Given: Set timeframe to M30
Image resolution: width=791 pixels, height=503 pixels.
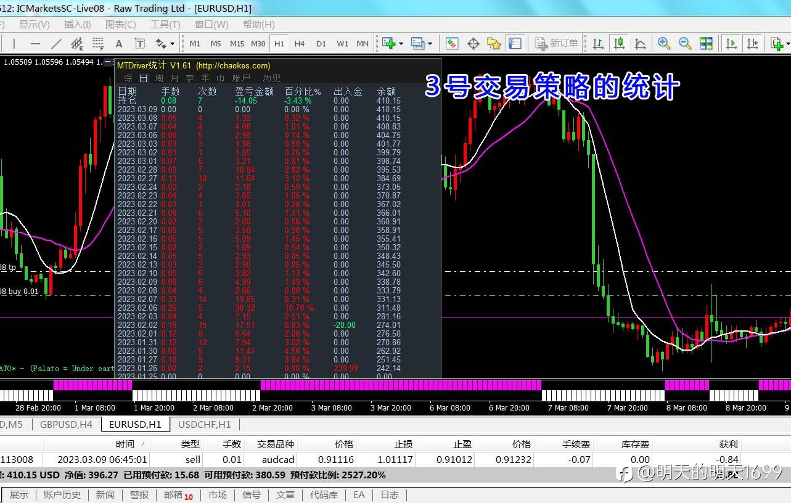Looking at the screenshot, I should 258,44.
